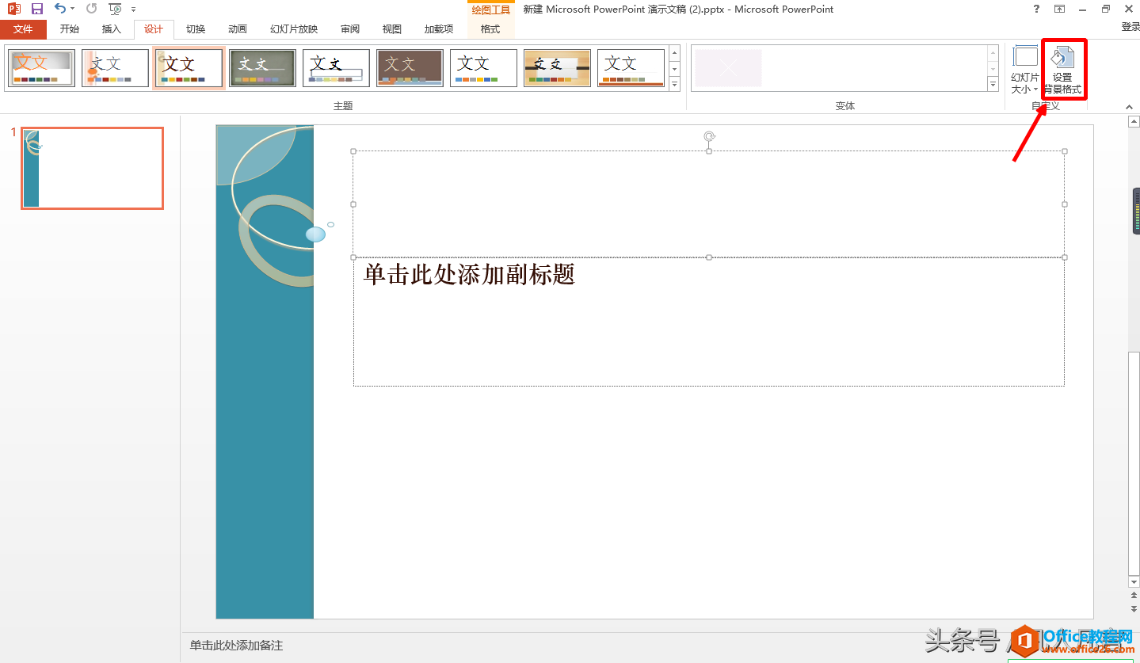Open the 动画 ribbon tab

tap(238, 29)
